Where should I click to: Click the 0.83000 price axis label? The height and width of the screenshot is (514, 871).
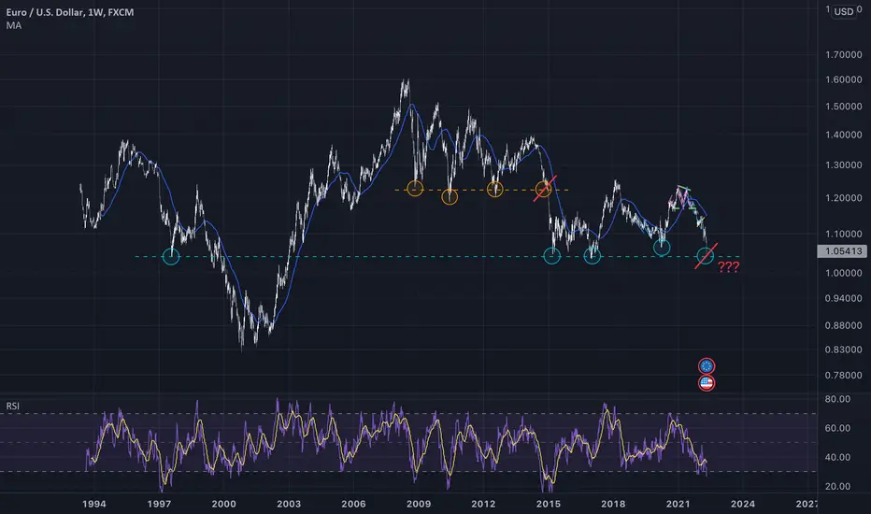pyautogui.click(x=843, y=350)
